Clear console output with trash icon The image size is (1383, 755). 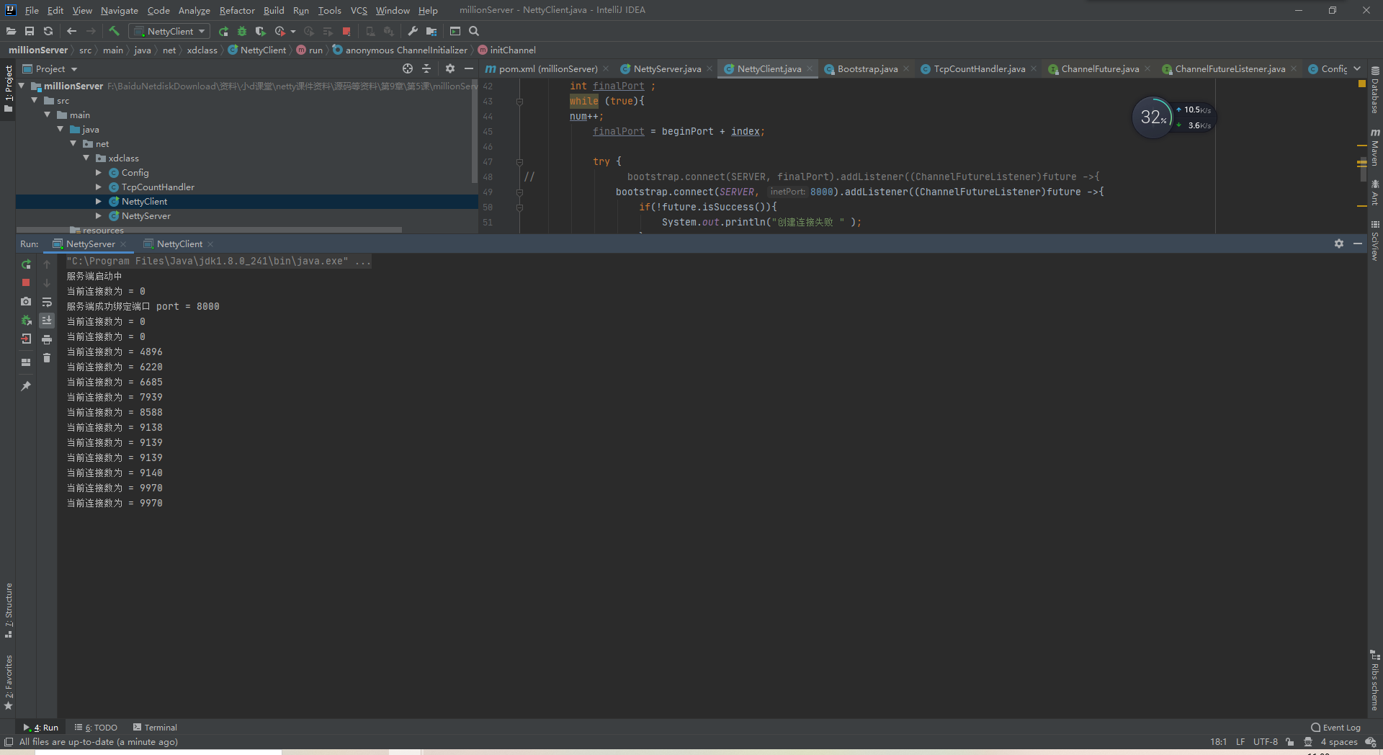[47, 358]
